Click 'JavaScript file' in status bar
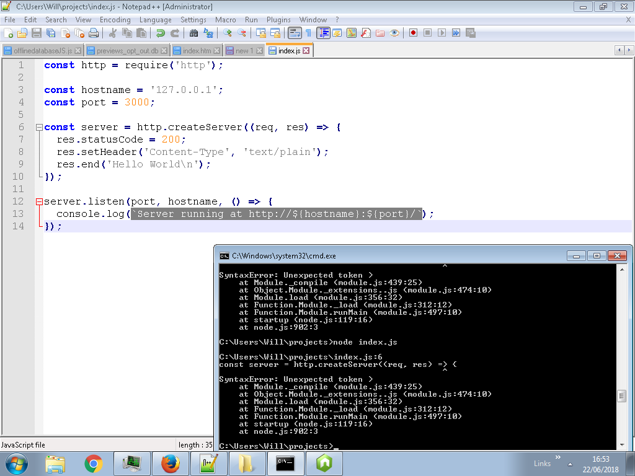 point(23,445)
